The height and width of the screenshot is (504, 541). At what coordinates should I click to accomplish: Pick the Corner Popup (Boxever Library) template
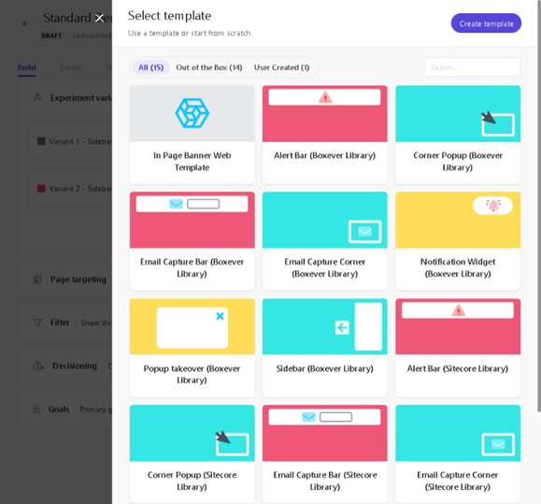click(458, 135)
